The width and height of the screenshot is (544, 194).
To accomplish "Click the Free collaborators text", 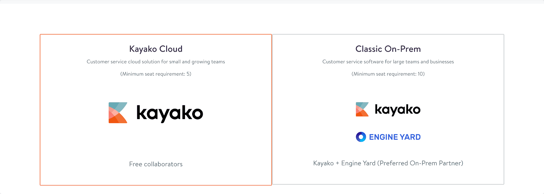I will click(x=156, y=164).
